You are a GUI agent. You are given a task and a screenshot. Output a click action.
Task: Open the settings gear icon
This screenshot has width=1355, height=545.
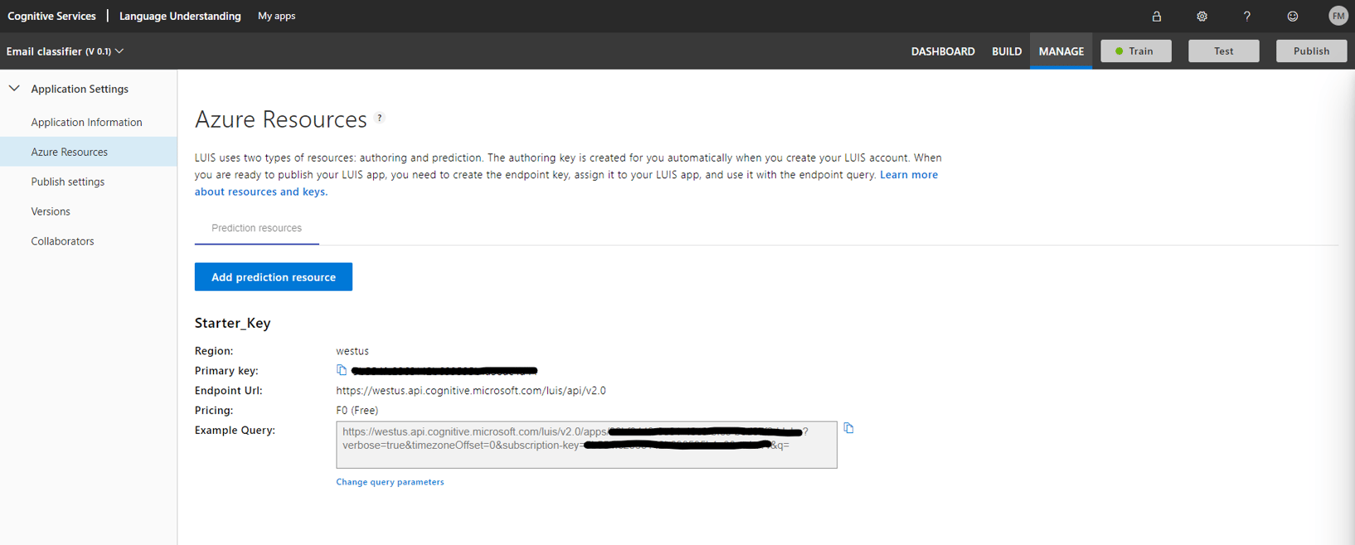click(1202, 17)
